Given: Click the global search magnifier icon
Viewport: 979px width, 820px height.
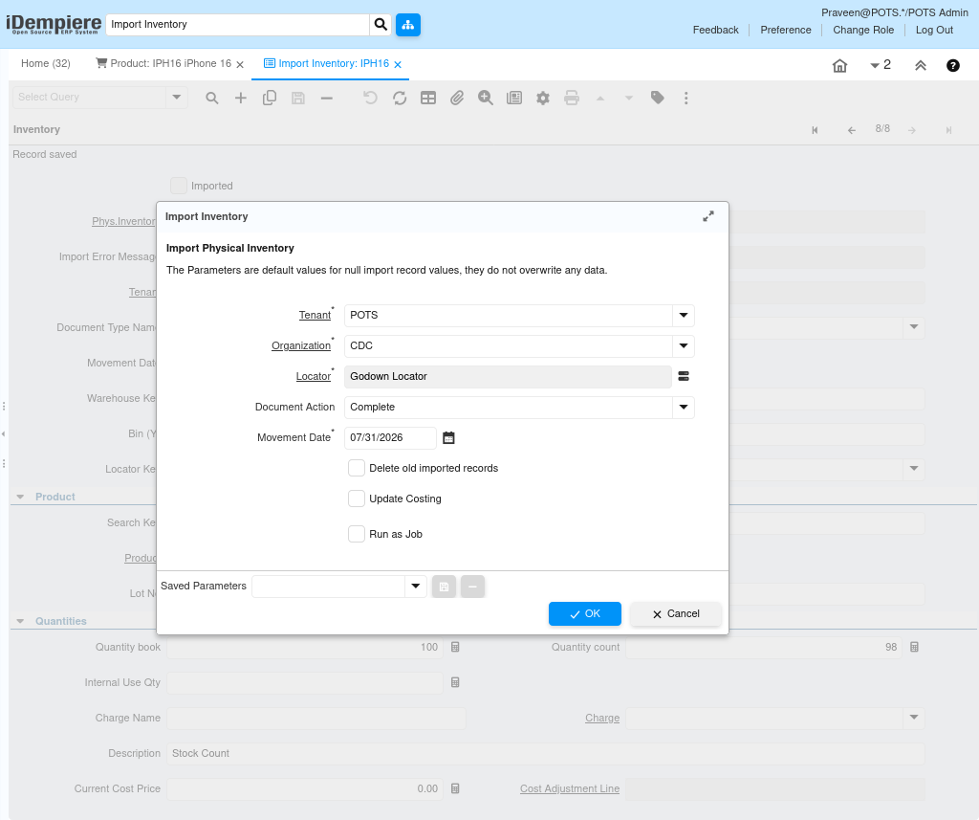Looking at the screenshot, I should point(381,24).
